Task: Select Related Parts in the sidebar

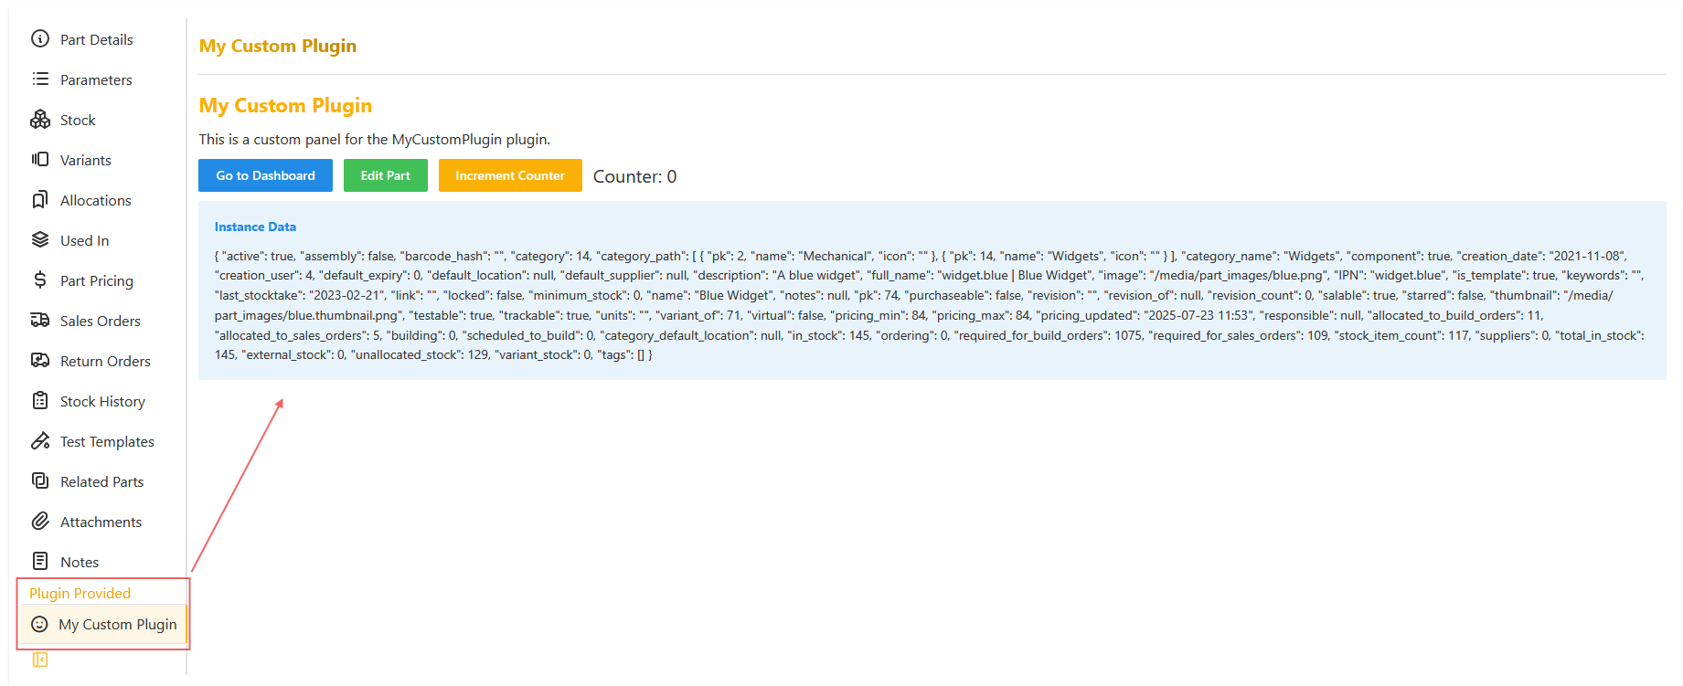Action: [x=101, y=481]
